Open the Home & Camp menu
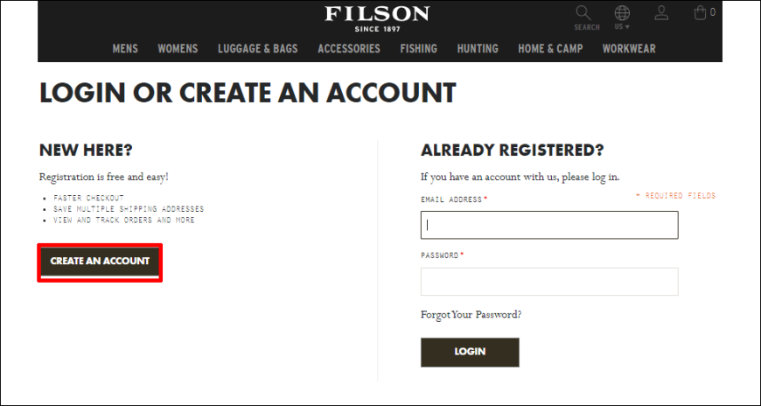The image size is (761, 406). pyautogui.click(x=550, y=49)
